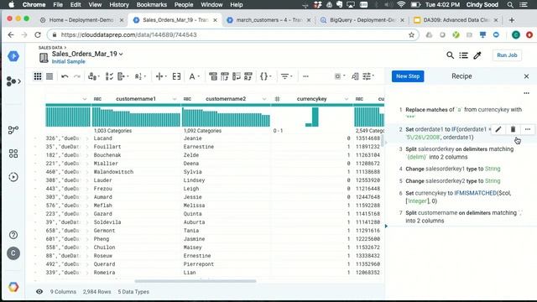This screenshot has width=537, height=302.
Task: Open the filter rows toolbar icon
Action: (286, 76)
